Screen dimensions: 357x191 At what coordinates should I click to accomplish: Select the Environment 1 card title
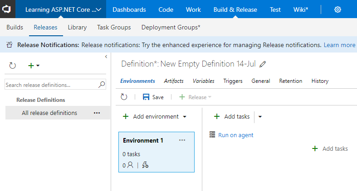click(x=143, y=141)
